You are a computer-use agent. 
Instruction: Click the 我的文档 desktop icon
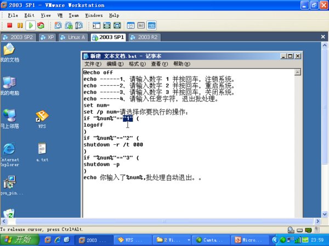click(x=9, y=52)
